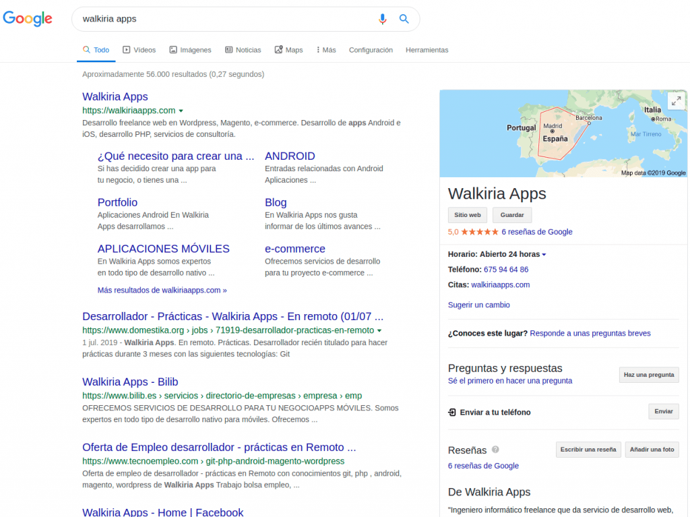Open the Noticias tab

point(243,50)
